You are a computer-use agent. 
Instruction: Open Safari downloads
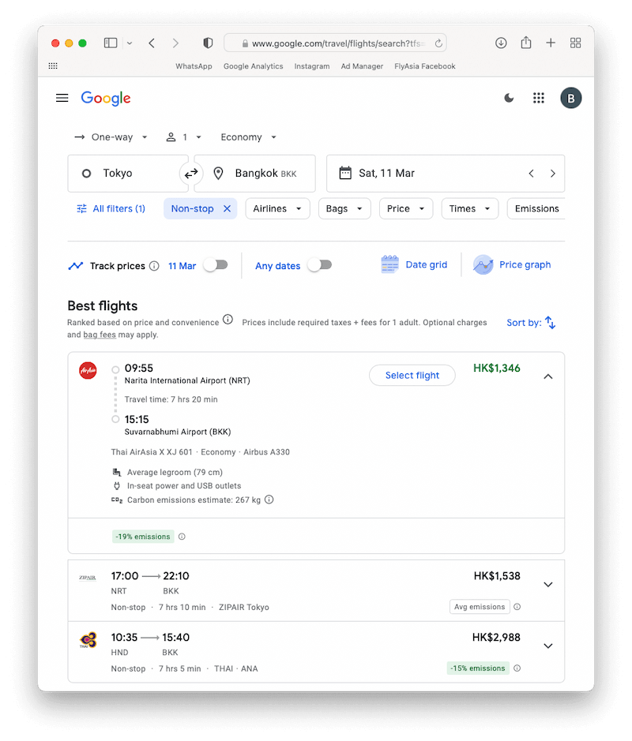pos(501,43)
